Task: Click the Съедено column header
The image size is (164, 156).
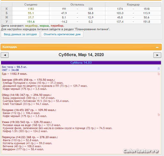Action: tap(31, 5)
